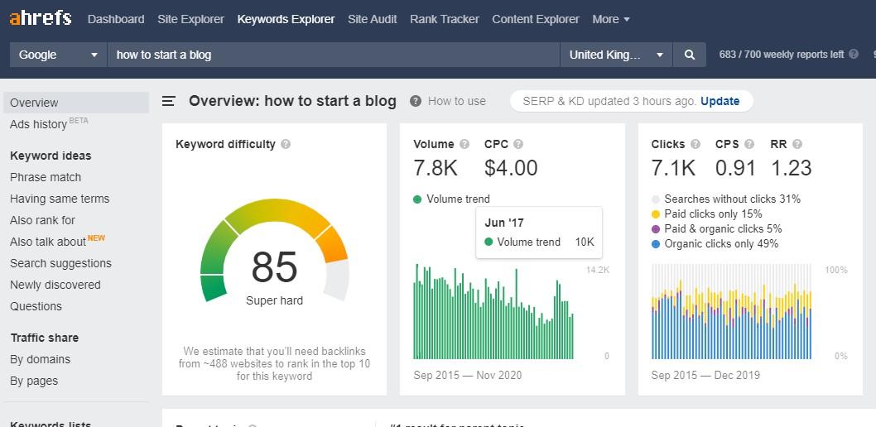Click help icon next to weekly reports left

tap(854, 55)
